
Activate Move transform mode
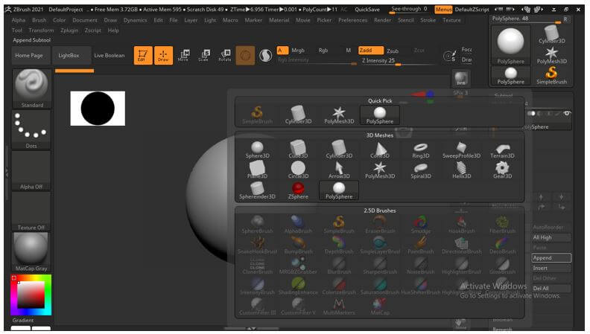pyautogui.click(x=183, y=55)
